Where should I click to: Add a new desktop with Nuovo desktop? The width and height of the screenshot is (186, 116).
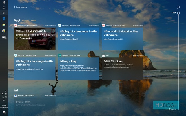coord(20,7)
